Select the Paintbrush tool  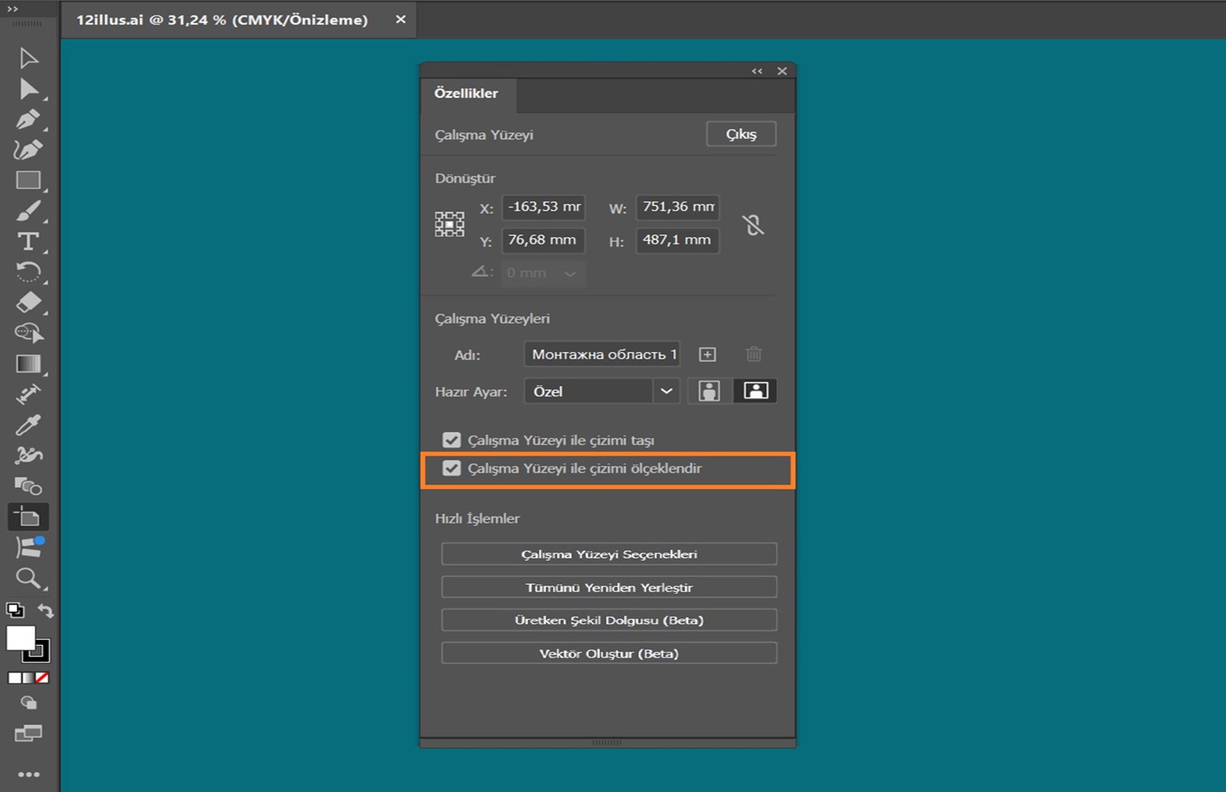point(29,211)
